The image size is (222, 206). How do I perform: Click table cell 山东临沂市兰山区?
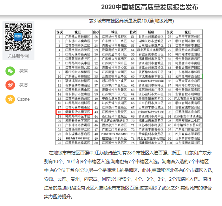pos(78,94)
